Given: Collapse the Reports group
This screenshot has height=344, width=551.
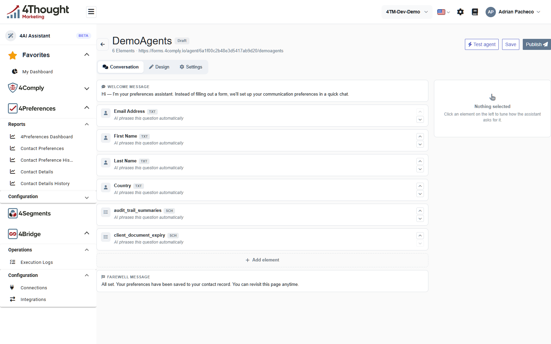Looking at the screenshot, I should 87,124.
